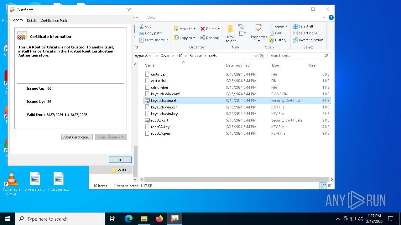Image resolution: width=401 pixels, height=225 pixels.
Task: Select keyauth.win.csr file
Action: point(237,107)
